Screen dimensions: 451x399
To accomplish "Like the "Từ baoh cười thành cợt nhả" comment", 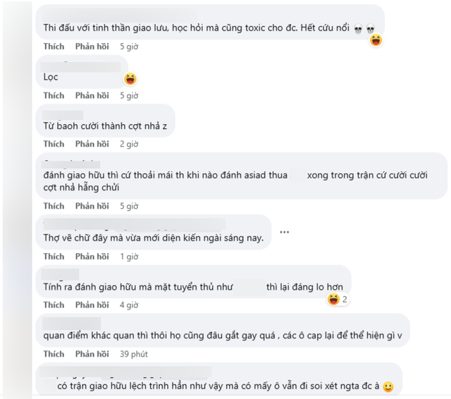I will (54, 145).
